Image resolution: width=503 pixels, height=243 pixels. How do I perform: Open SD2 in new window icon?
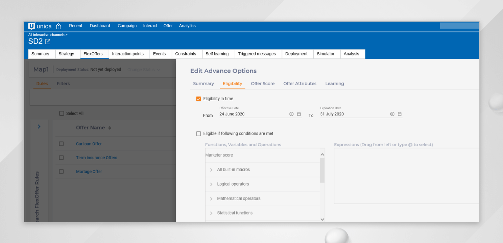pos(48,42)
